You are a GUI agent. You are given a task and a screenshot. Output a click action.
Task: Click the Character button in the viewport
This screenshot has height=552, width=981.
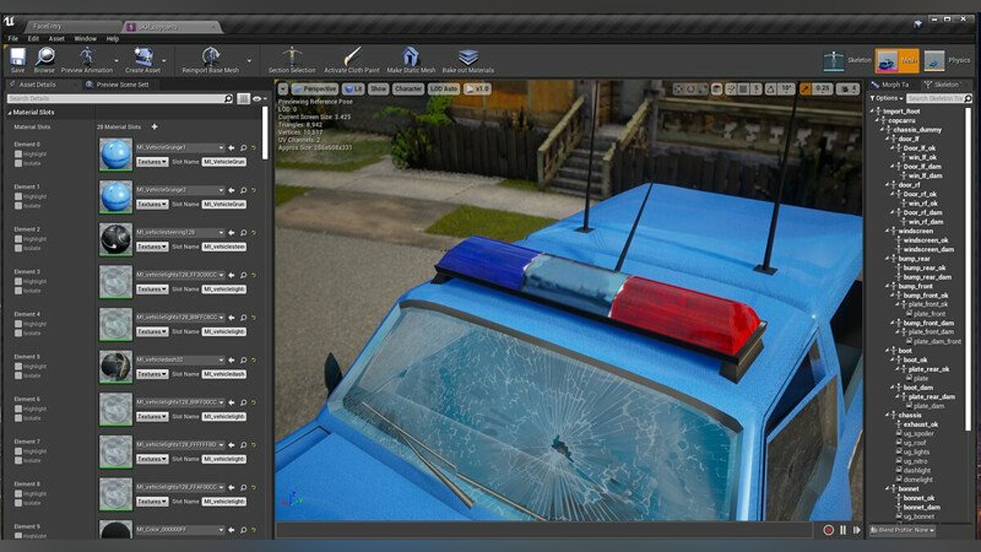pyautogui.click(x=407, y=88)
